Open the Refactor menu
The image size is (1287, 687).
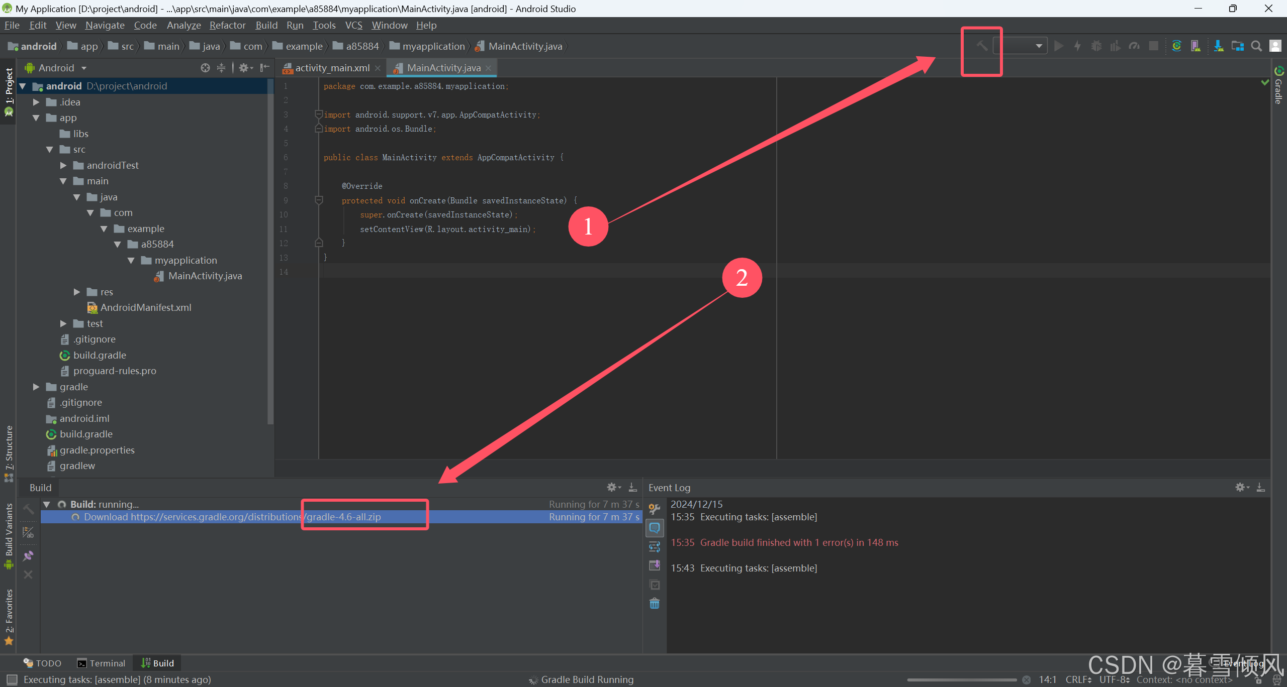coord(227,25)
